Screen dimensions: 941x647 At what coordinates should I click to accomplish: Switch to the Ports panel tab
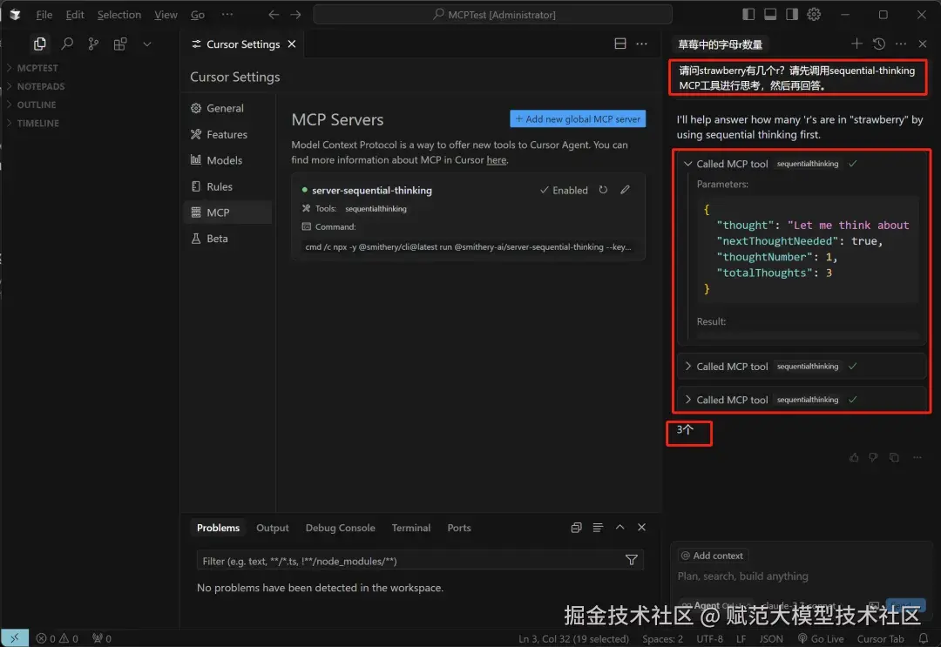459,528
